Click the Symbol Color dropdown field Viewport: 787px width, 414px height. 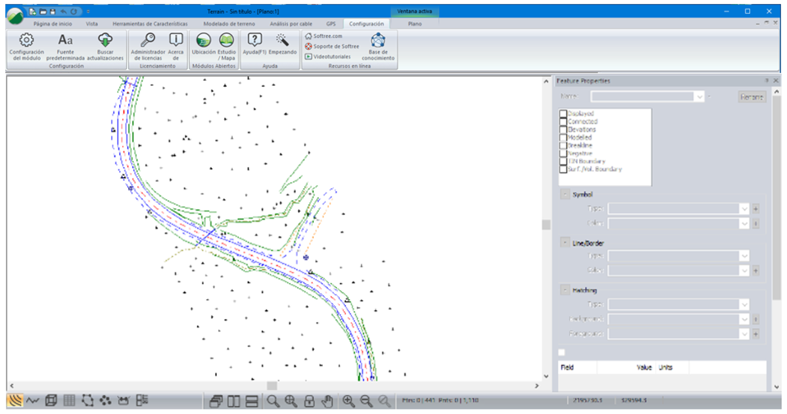point(677,224)
